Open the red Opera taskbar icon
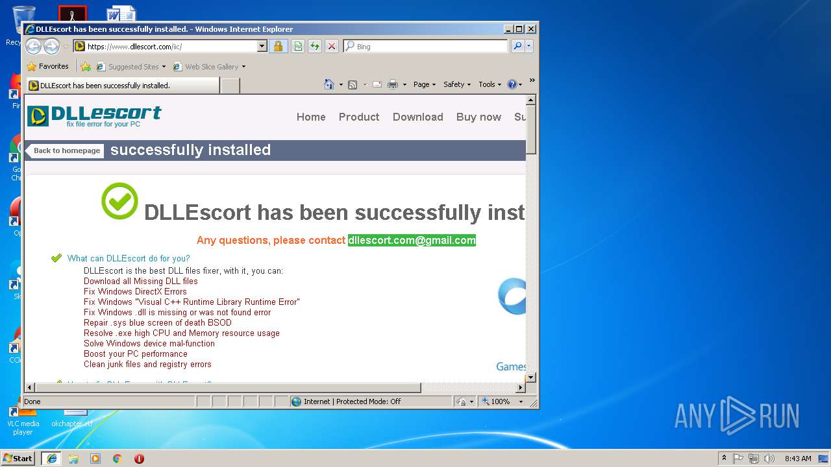The image size is (831, 467). [x=139, y=458]
